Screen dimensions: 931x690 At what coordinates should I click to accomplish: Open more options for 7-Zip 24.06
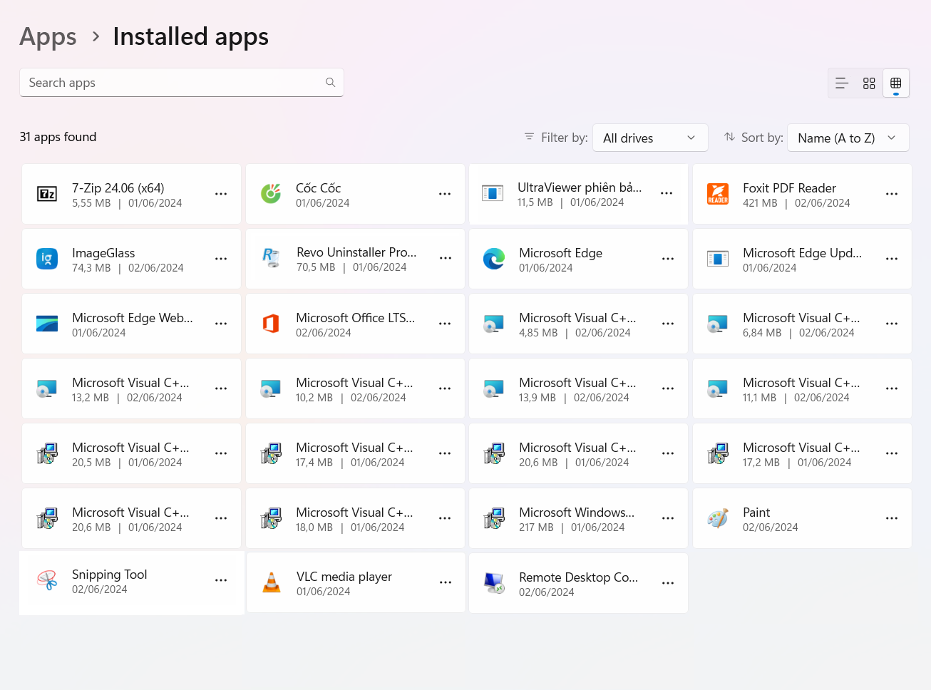click(221, 194)
